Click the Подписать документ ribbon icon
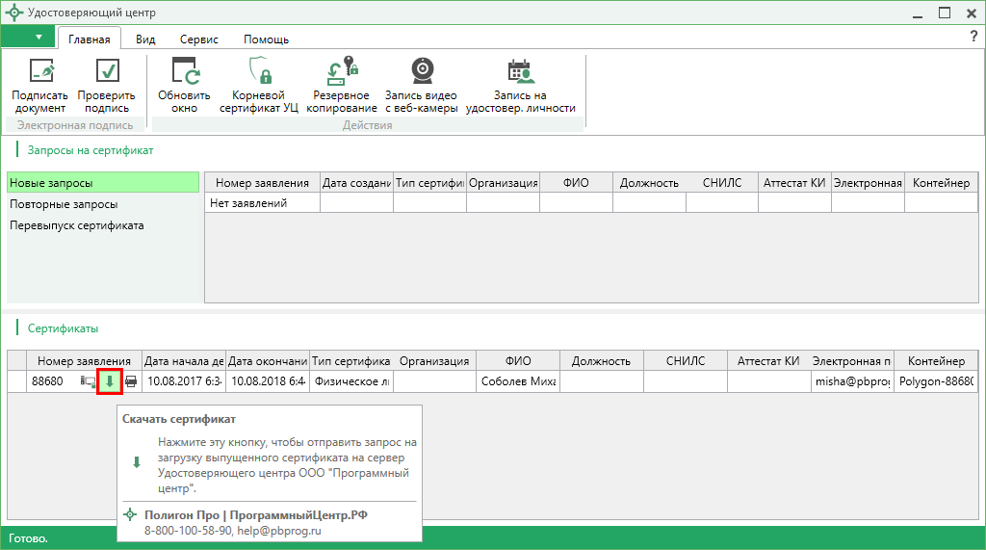This screenshot has width=986, height=550. [40, 72]
